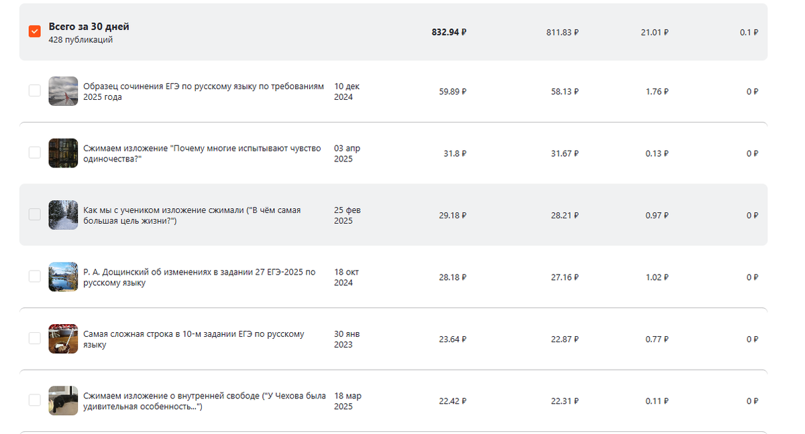Screen dimensions: 805x434
Task: Open "Сжимаем изложение о внутренней свободе" article
Action: [205, 401]
